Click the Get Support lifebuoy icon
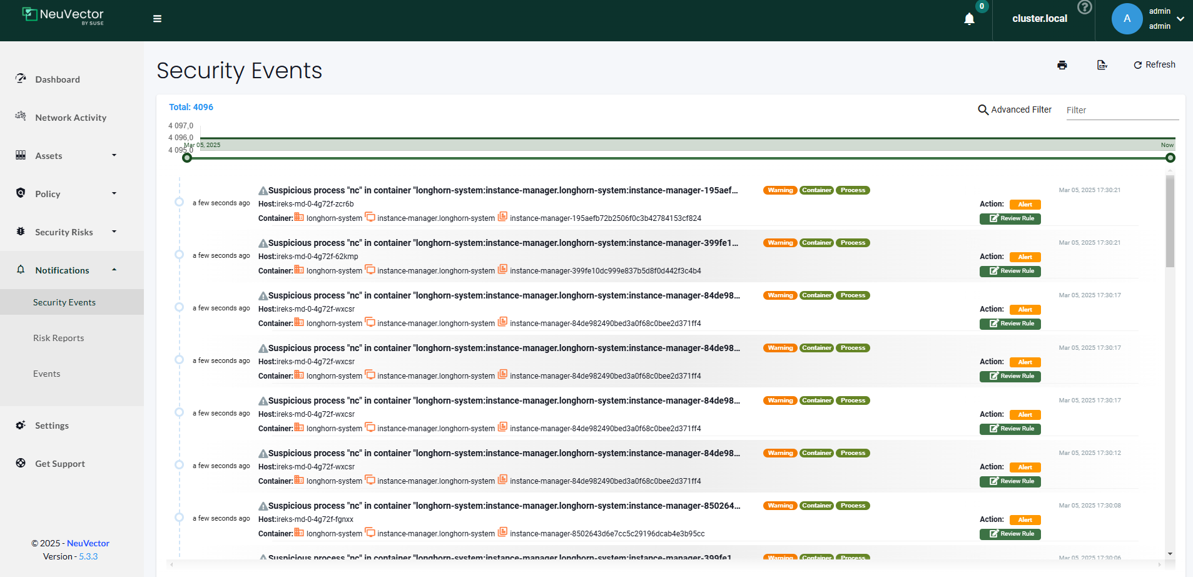The width and height of the screenshot is (1193, 577). click(x=21, y=463)
